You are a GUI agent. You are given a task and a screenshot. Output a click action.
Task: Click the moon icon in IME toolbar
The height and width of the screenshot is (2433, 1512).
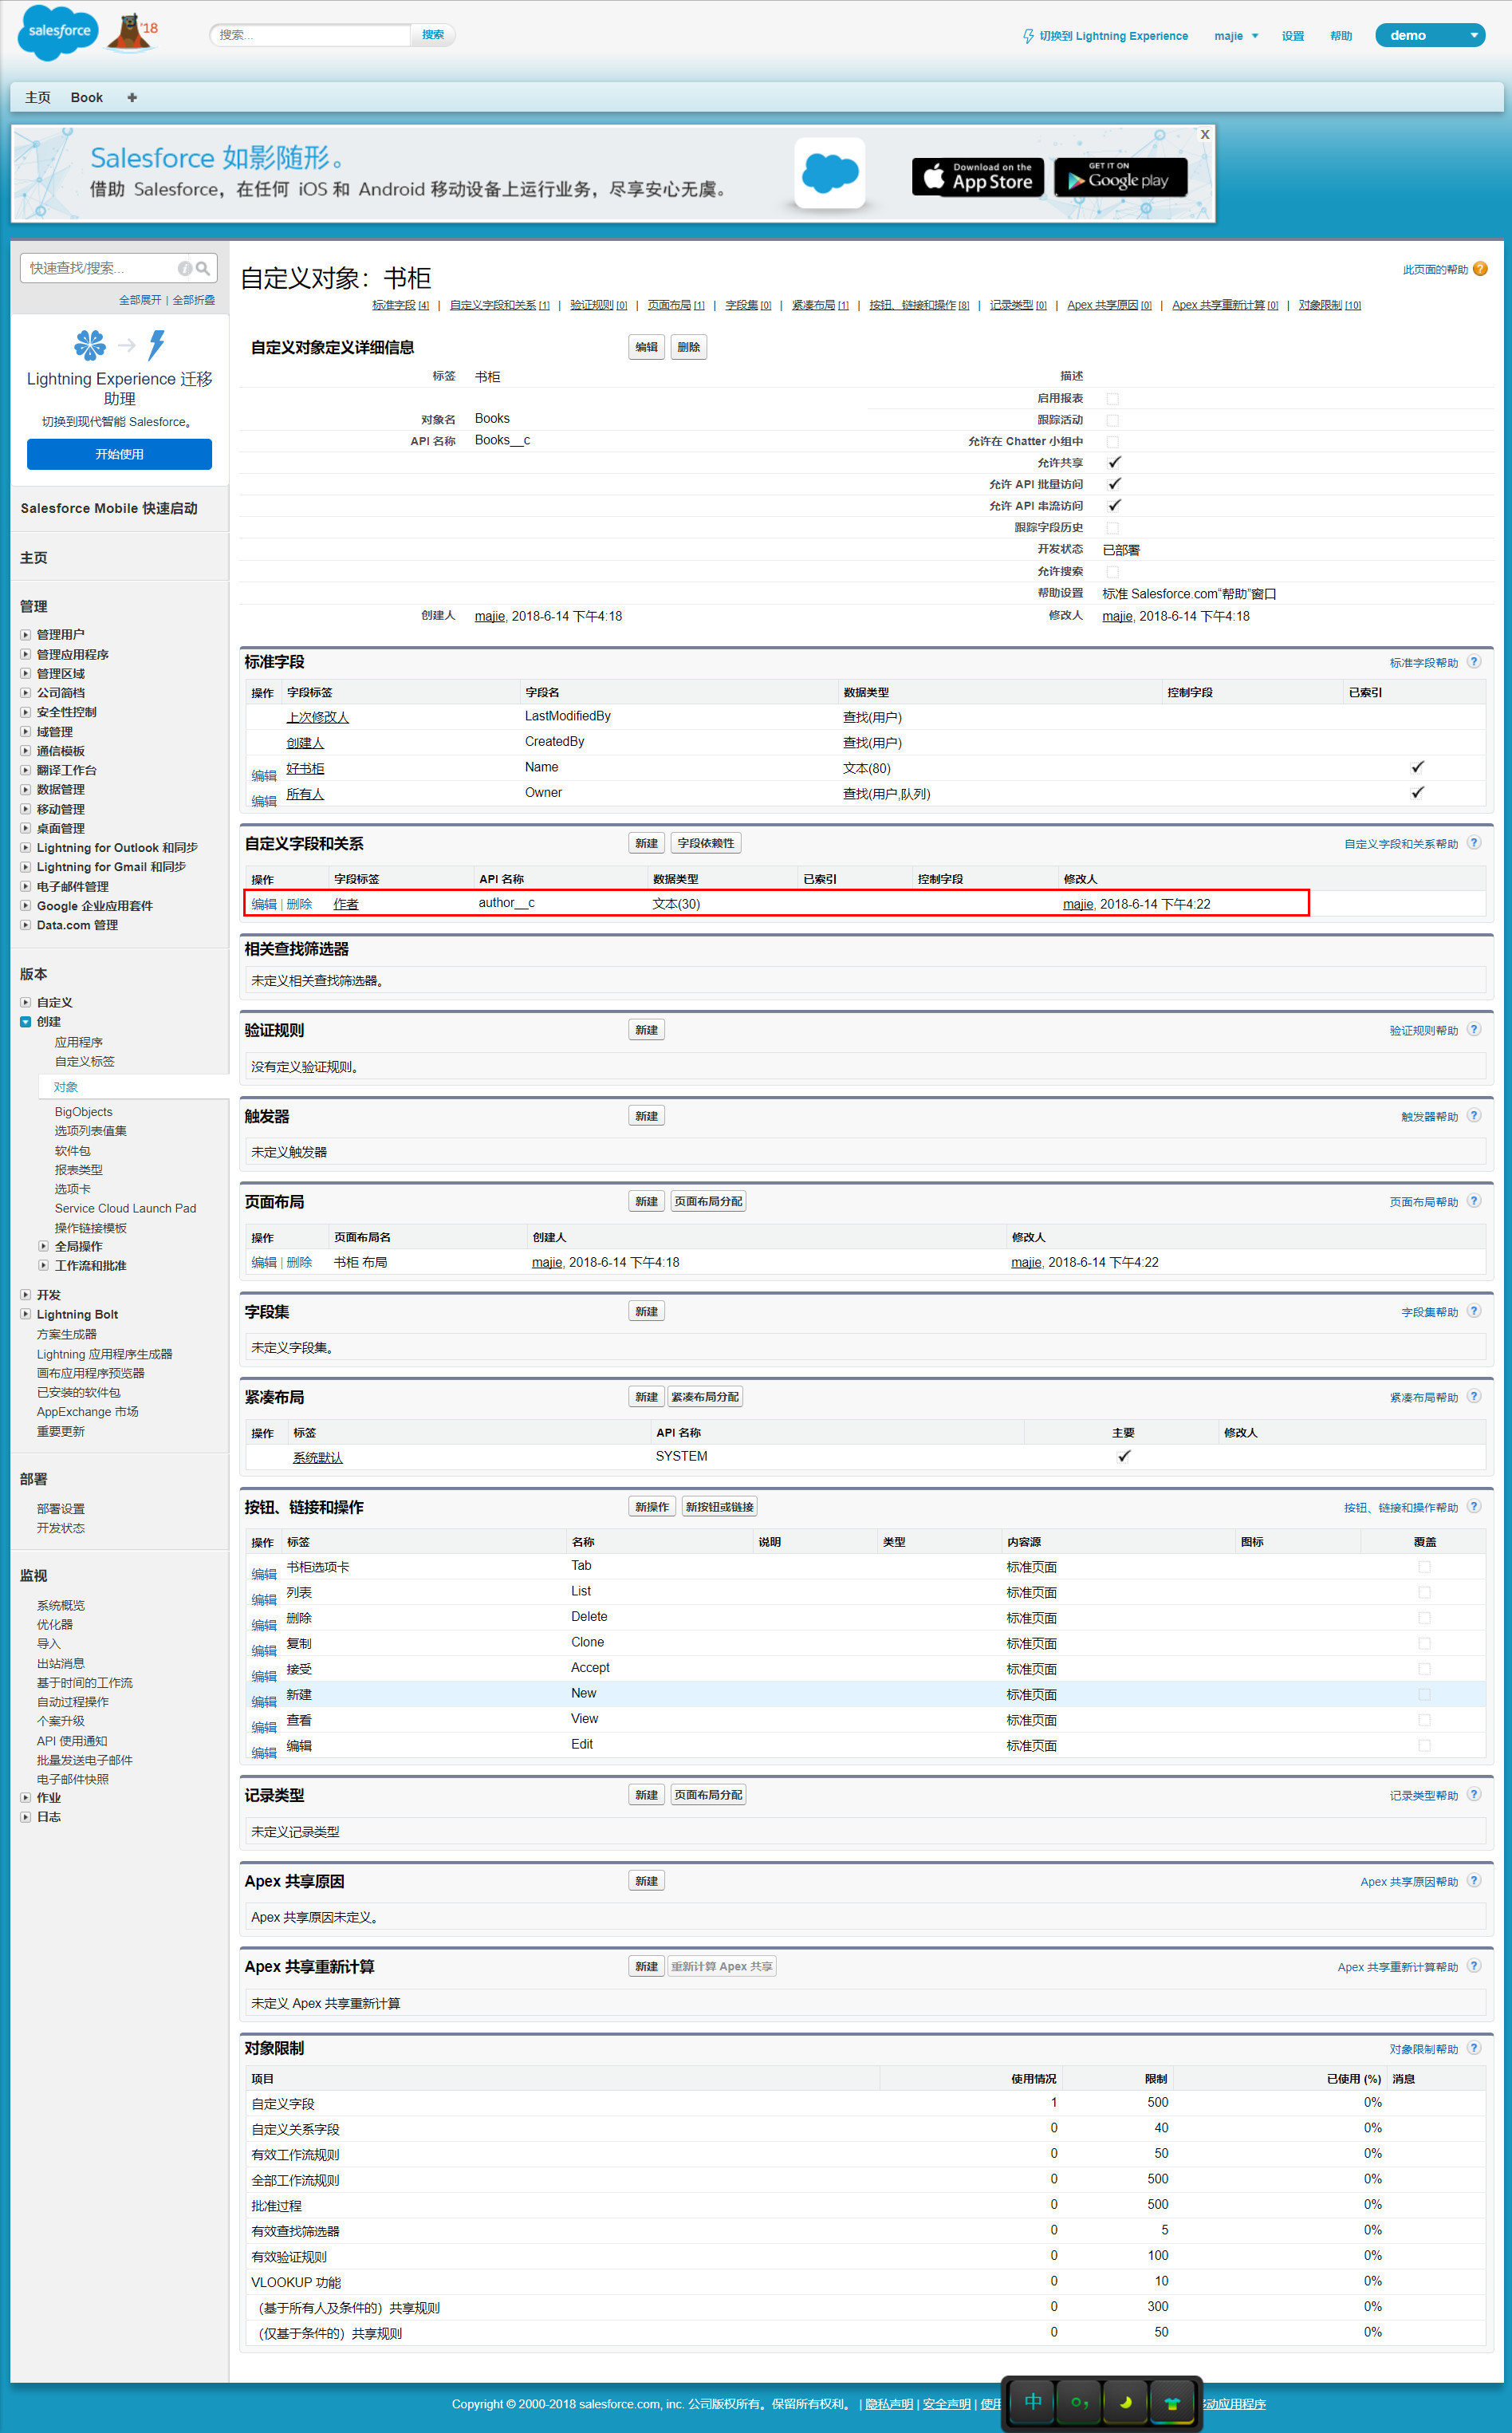pyautogui.click(x=1126, y=2402)
